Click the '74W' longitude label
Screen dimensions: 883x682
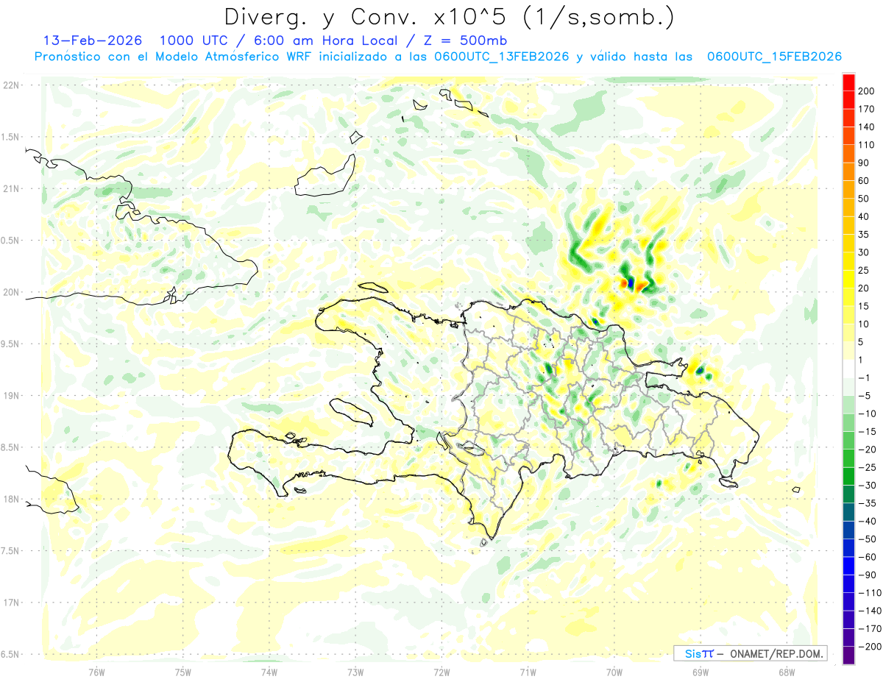click(x=269, y=672)
